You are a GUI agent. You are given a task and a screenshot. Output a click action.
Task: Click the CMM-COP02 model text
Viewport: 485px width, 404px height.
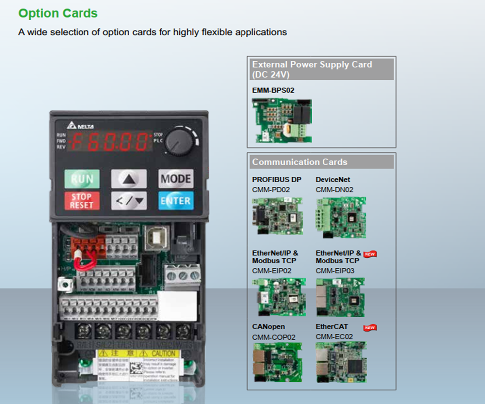(274, 337)
